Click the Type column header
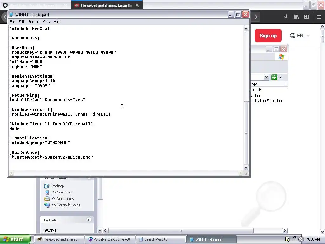Image resolution: width=325 pixels, height=244 pixels. tap(268, 84)
